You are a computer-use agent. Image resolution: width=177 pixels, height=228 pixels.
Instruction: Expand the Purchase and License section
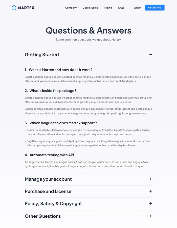(x=48, y=191)
